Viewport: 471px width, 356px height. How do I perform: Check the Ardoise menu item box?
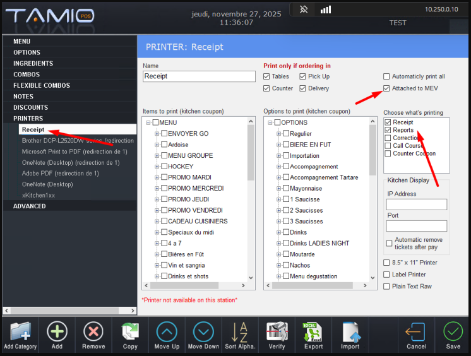[x=164, y=145]
